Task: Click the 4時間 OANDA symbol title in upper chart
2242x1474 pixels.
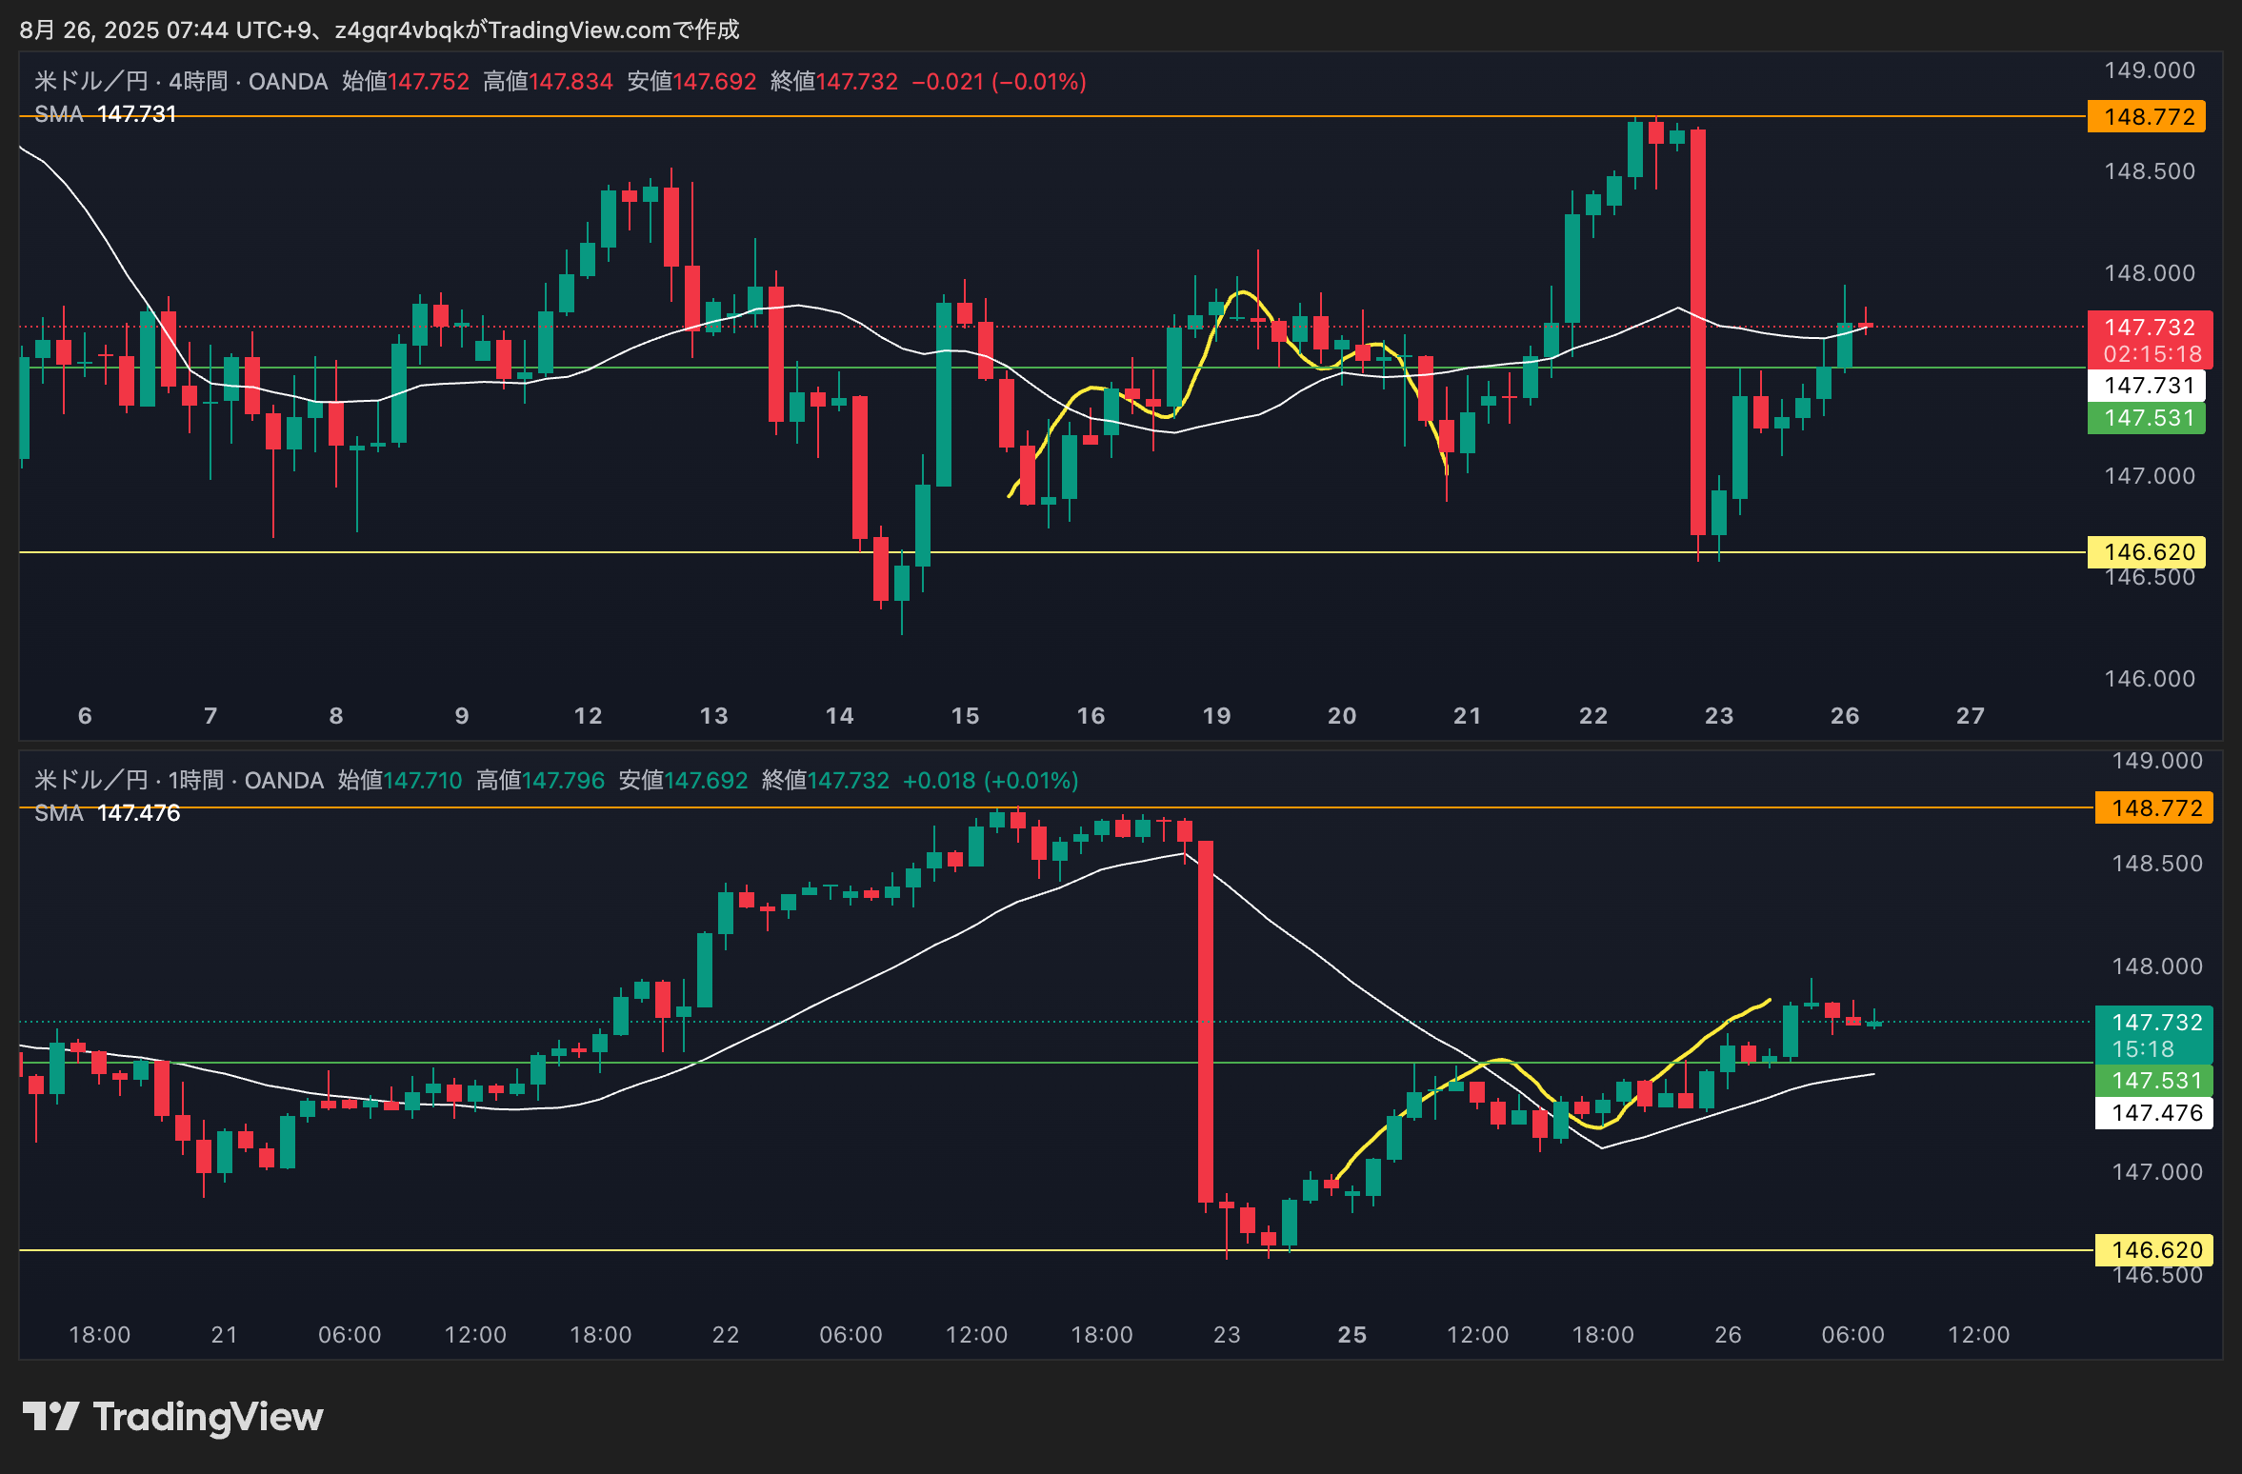Action: [181, 82]
